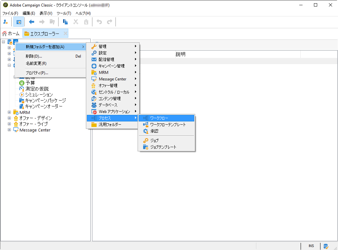Open the ファイル(F) menu
The width and height of the screenshot is (338, 250).
[x=10, y=13]
